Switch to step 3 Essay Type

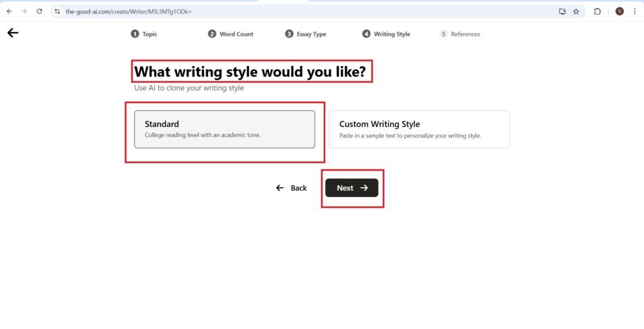(x=306, y=34)
